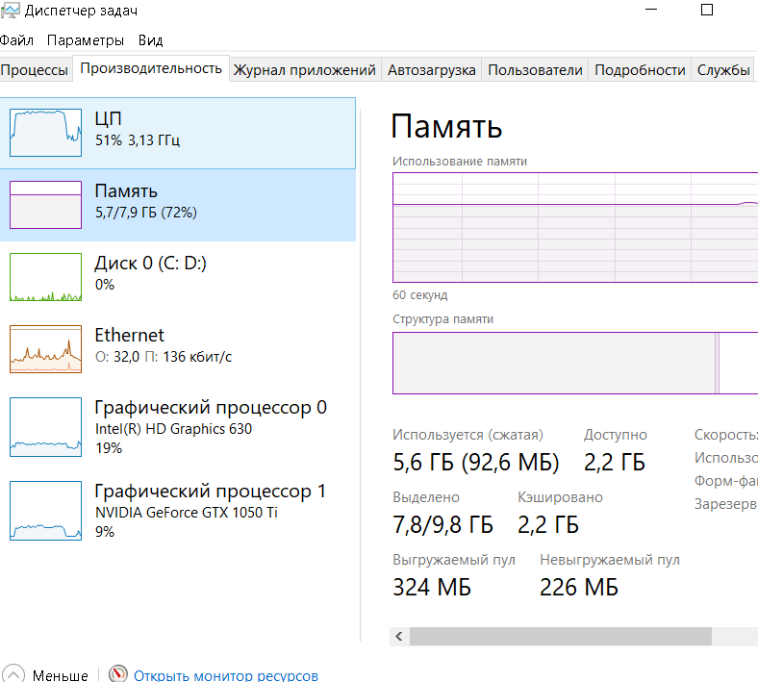
Task: Switch to the Процессы tab
Action: pos(35,70)
